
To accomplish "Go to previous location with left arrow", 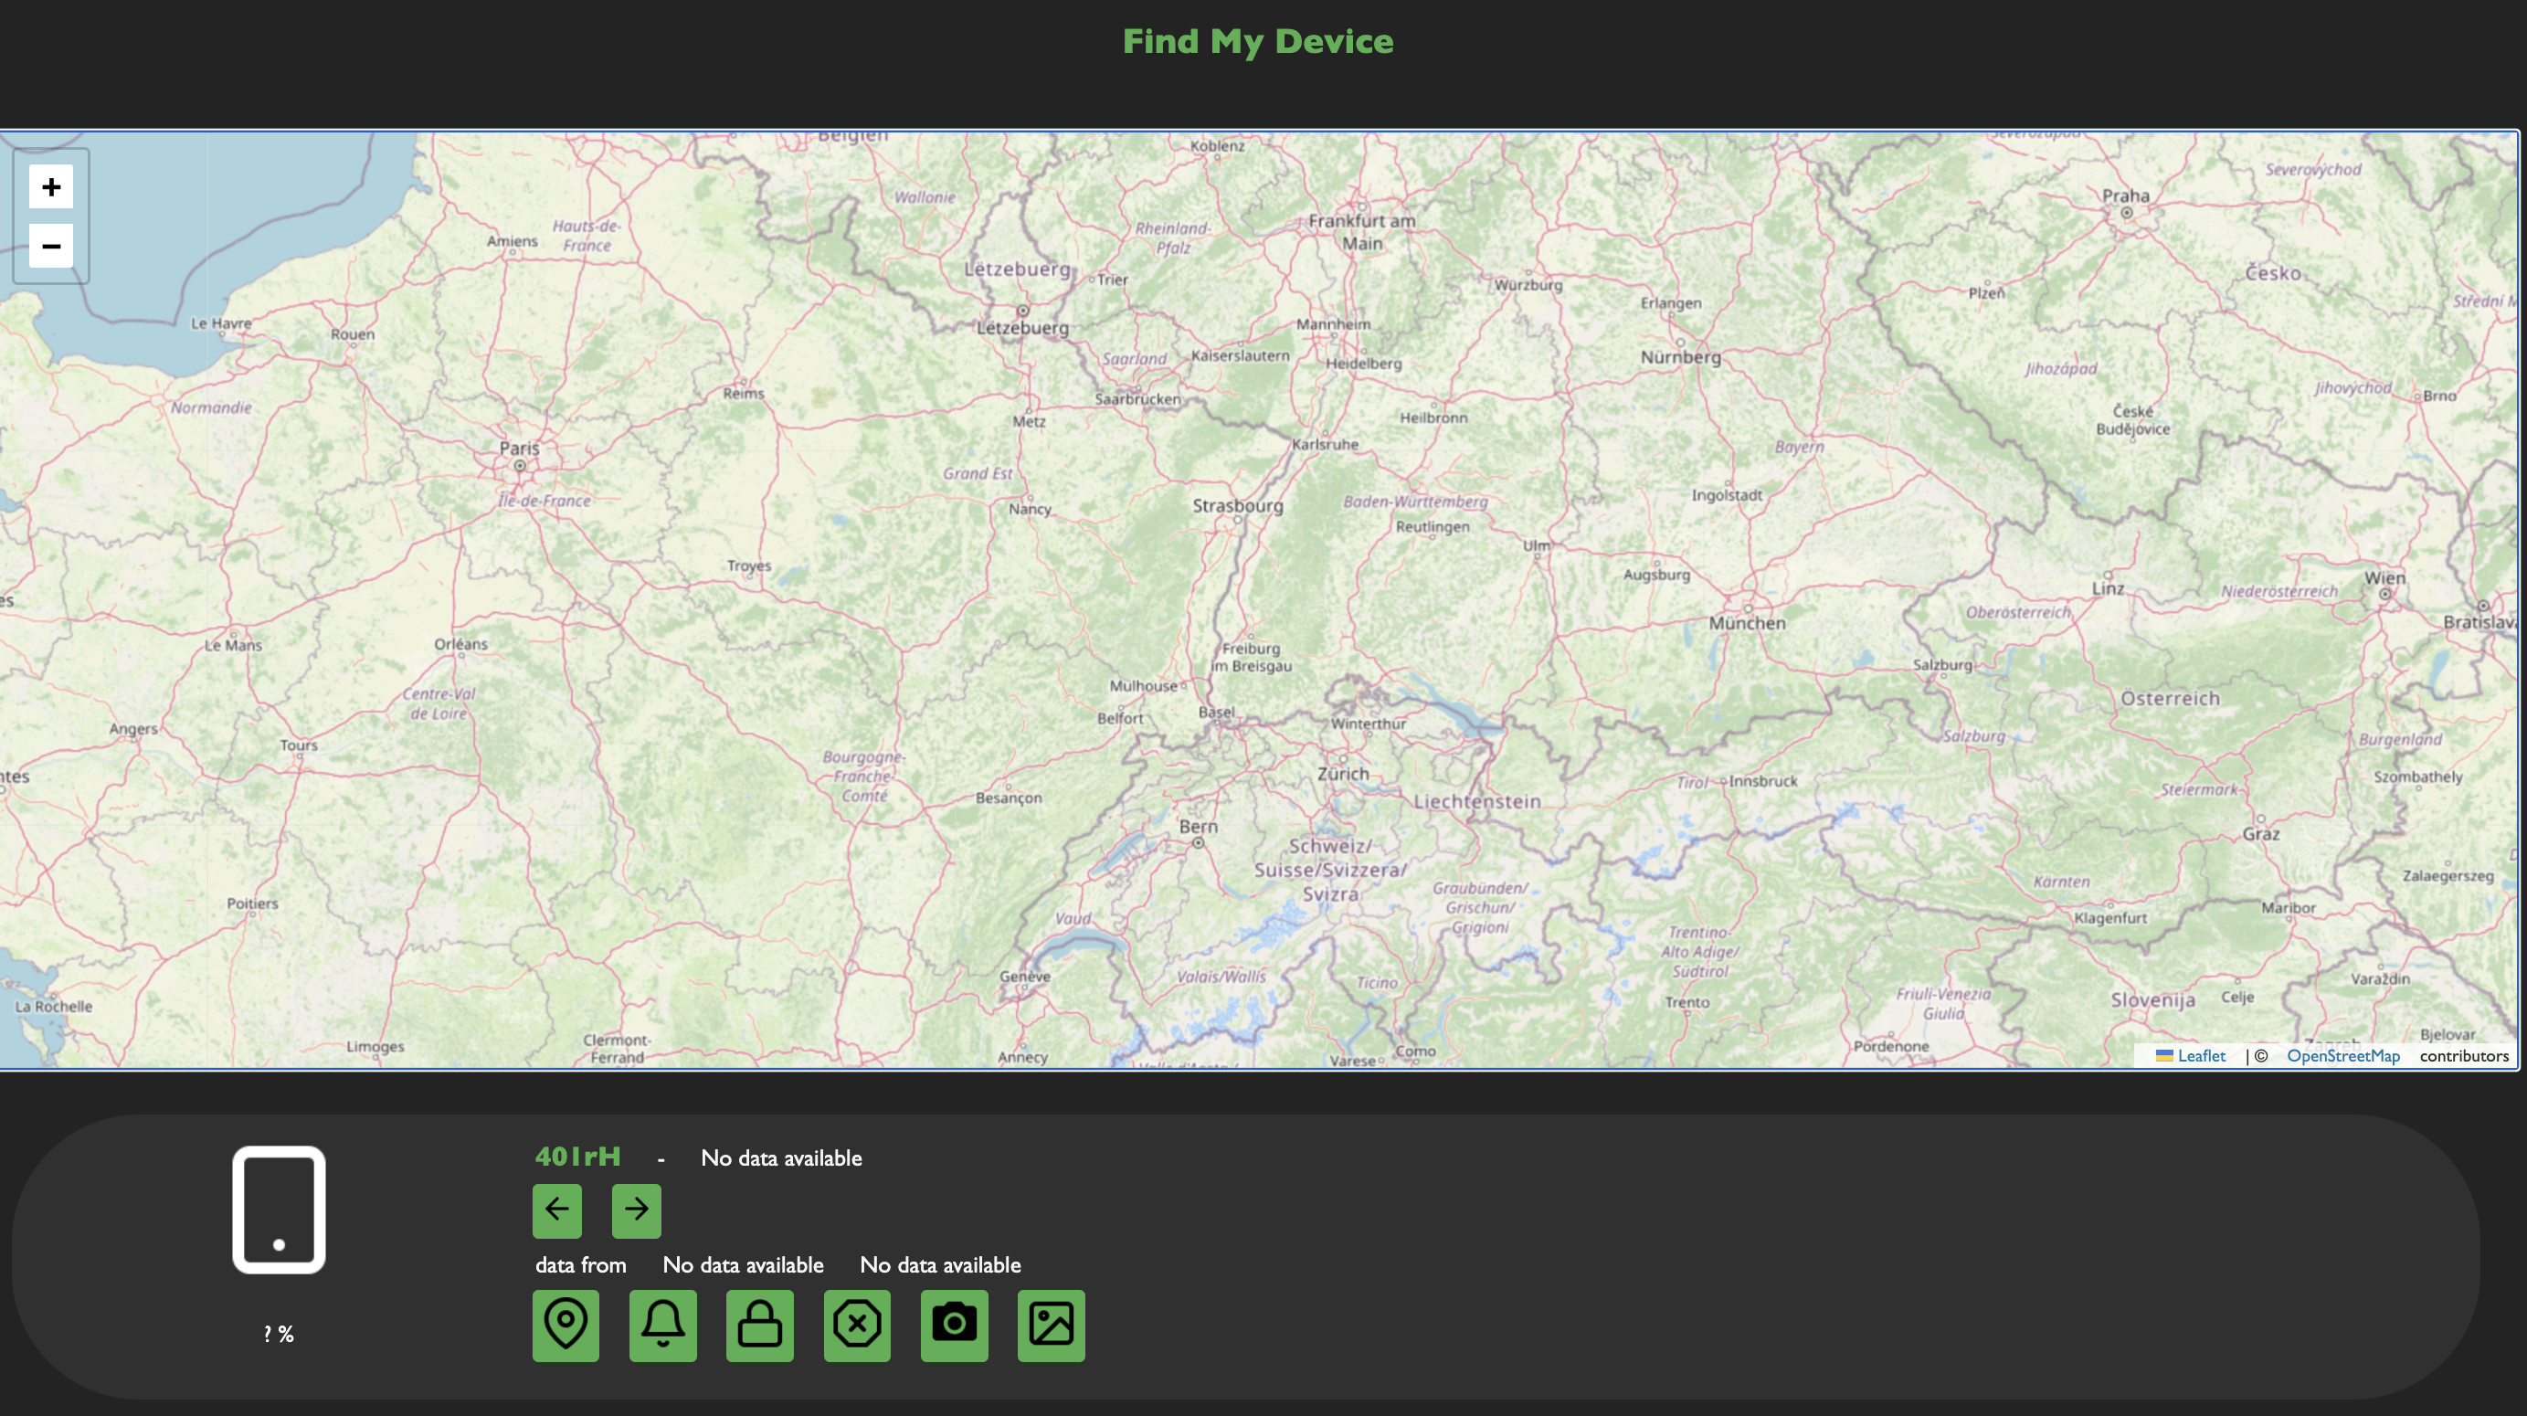I will pos(556,1210).
